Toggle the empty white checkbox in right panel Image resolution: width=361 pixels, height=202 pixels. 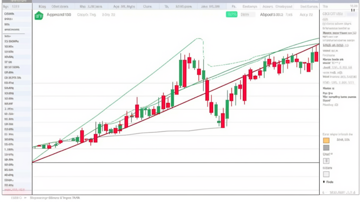point(326,174)
